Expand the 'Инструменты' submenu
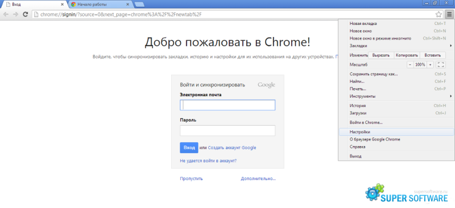This screenshot has height=208, width=455. (396, 96)
